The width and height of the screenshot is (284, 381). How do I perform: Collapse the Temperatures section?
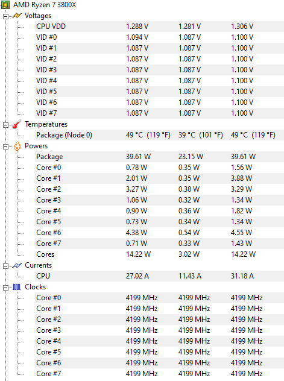pos(5,125)
